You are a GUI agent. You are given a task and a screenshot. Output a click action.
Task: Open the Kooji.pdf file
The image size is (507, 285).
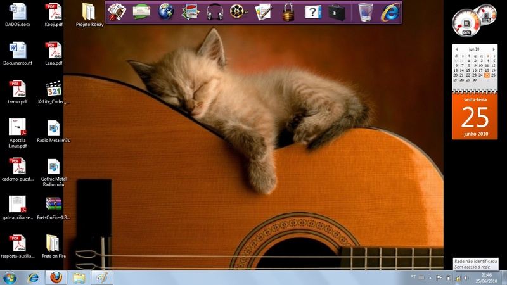click(x=54, y=15)
